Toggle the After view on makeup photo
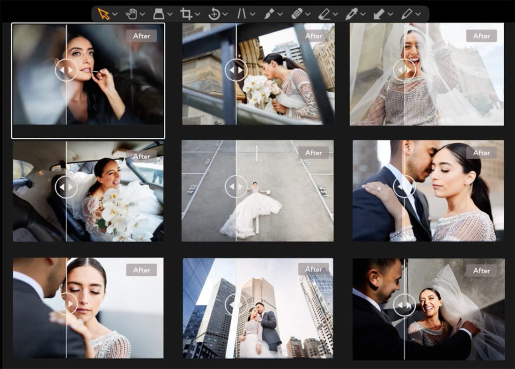The height and width of the screenshot is (369, 515). point(142,36)
